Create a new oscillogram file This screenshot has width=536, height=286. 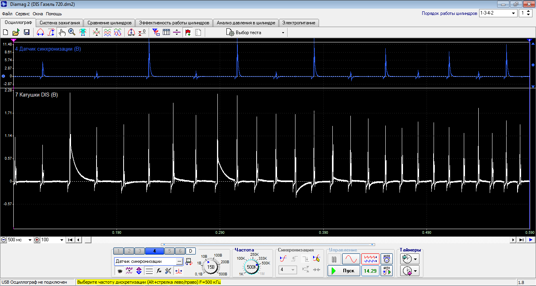tap(5, 33)
